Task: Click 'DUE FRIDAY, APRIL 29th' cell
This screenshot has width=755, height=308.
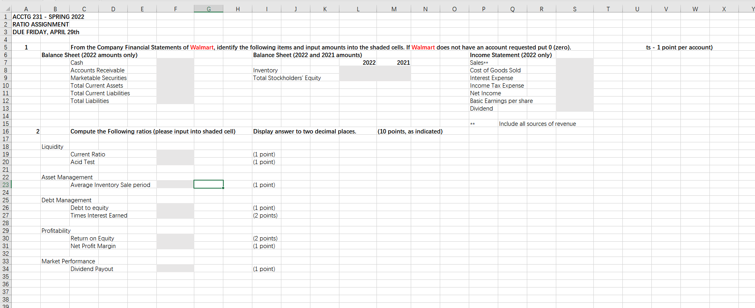Action: [46, 32]
